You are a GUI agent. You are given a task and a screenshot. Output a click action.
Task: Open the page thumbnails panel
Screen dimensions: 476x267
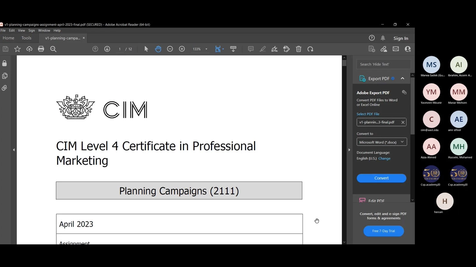[x=4, y=76]
